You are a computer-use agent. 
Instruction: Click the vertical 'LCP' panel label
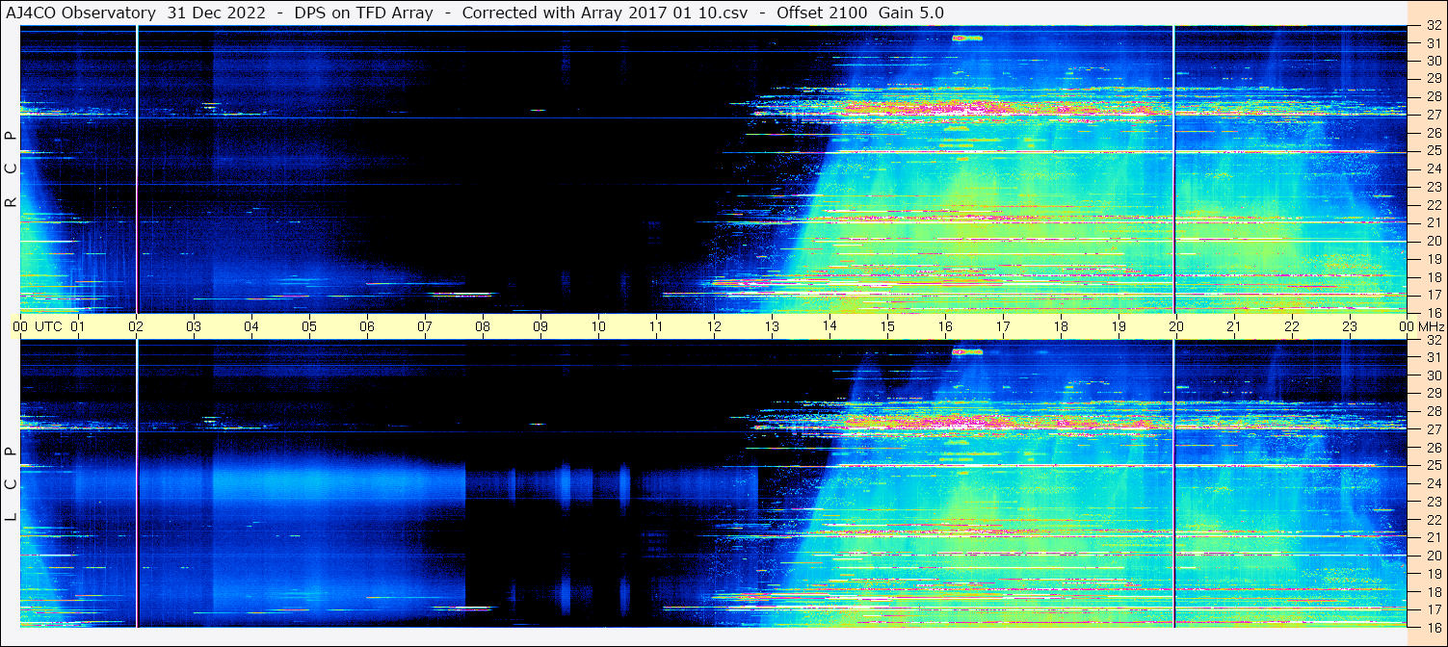coord(11,484)
